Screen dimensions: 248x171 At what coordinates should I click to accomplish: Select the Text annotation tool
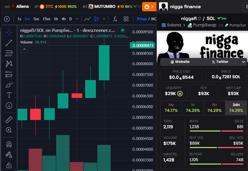coord(9,95)
